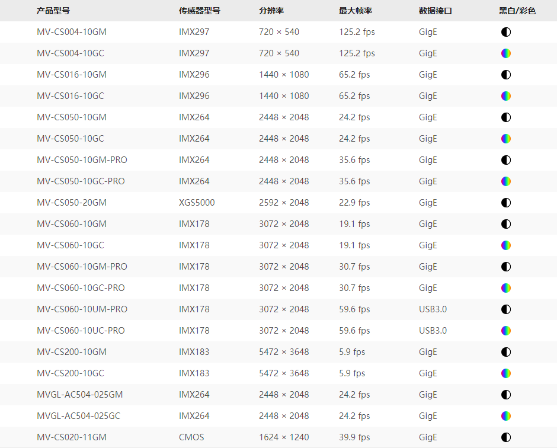Click color icon for MV-CS060-10UC-PRO
This screenshot has width=557, height=448.
click(x=505, y=331)
